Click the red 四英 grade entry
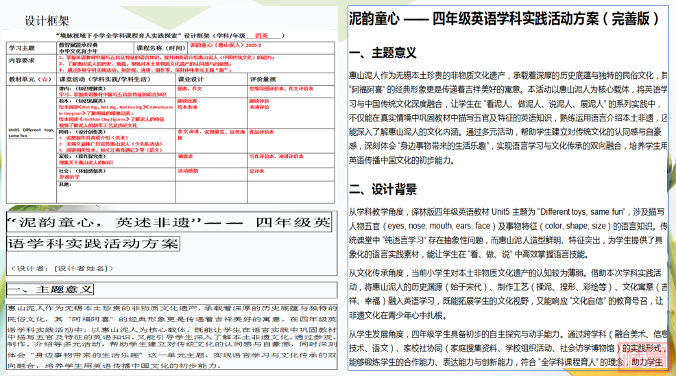This screenshot has width=676, height=376. click(x=261, y=35)
